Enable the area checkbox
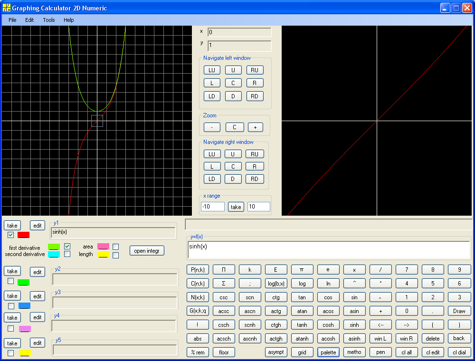 [115, 247]
